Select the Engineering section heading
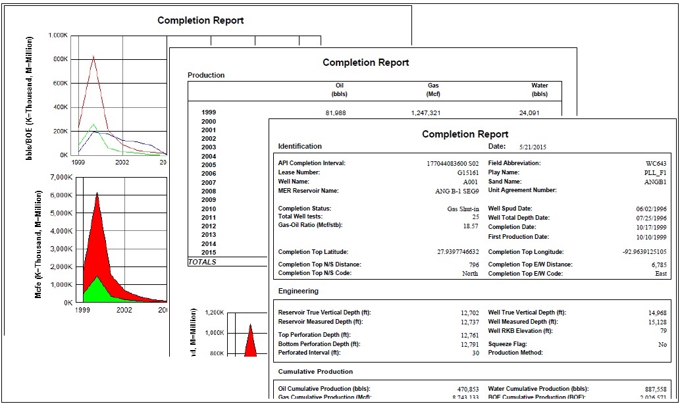This screenshot has height=404, width=680. click(298, 291)
